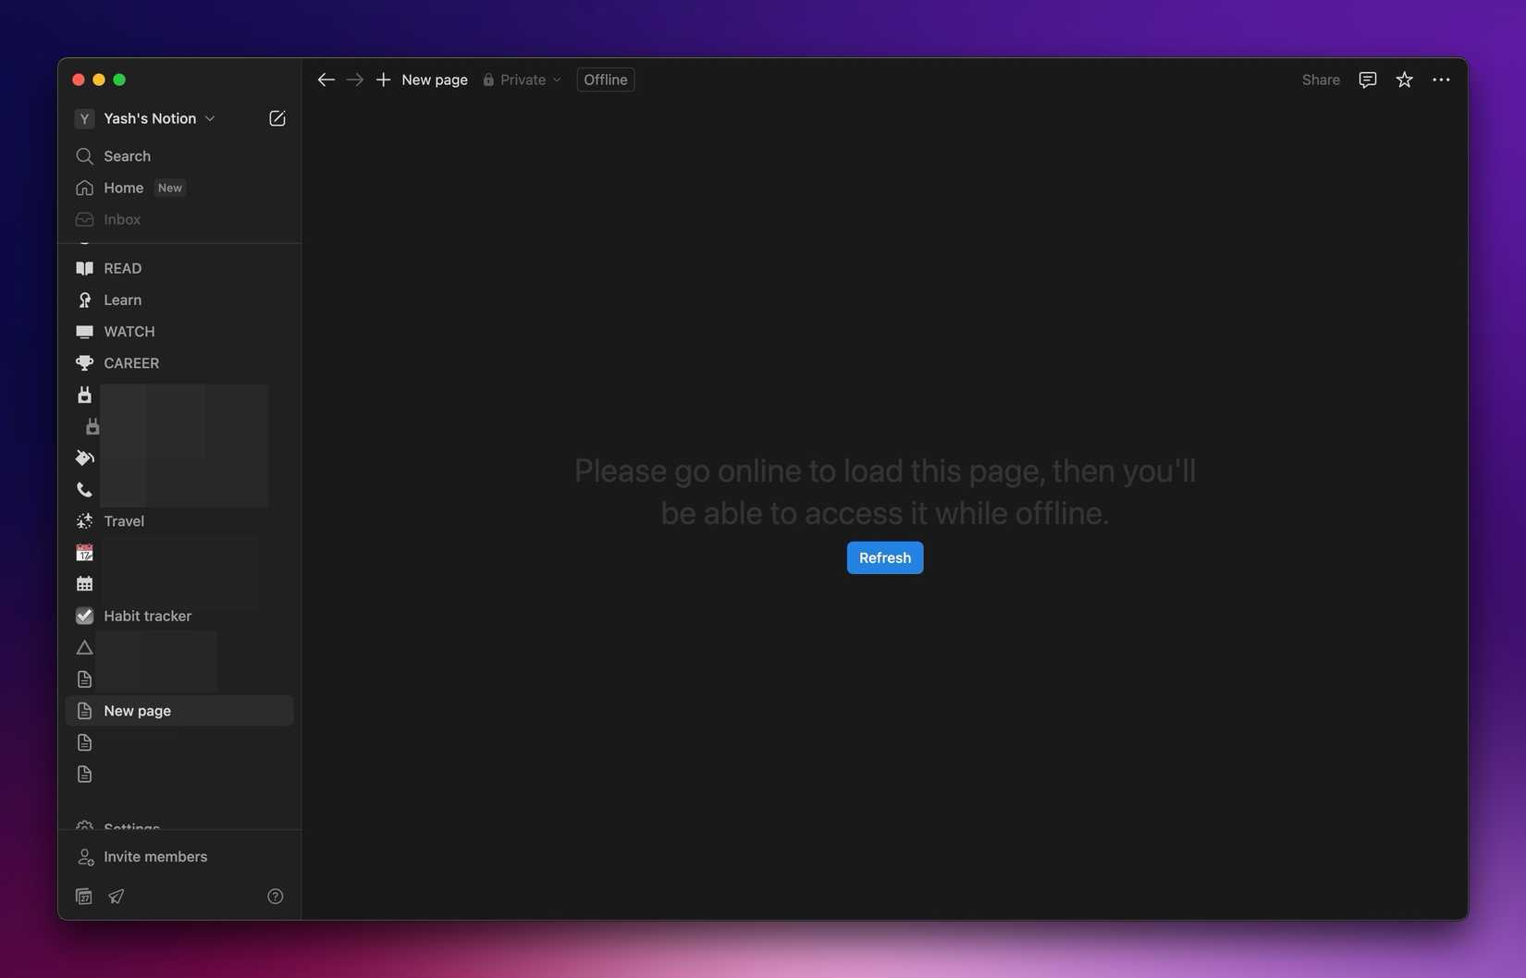
Task: Open Search in the sidebar
Action: click(x=179, y=156)
